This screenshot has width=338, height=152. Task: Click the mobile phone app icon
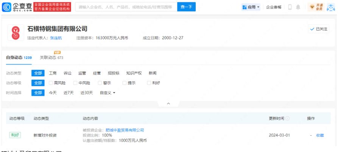(x=290, y=7)
